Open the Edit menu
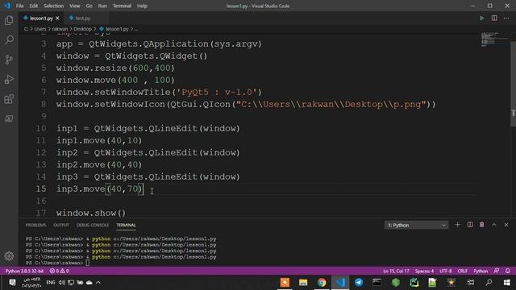The image size is (516, 290). click(x=34, y=6)
